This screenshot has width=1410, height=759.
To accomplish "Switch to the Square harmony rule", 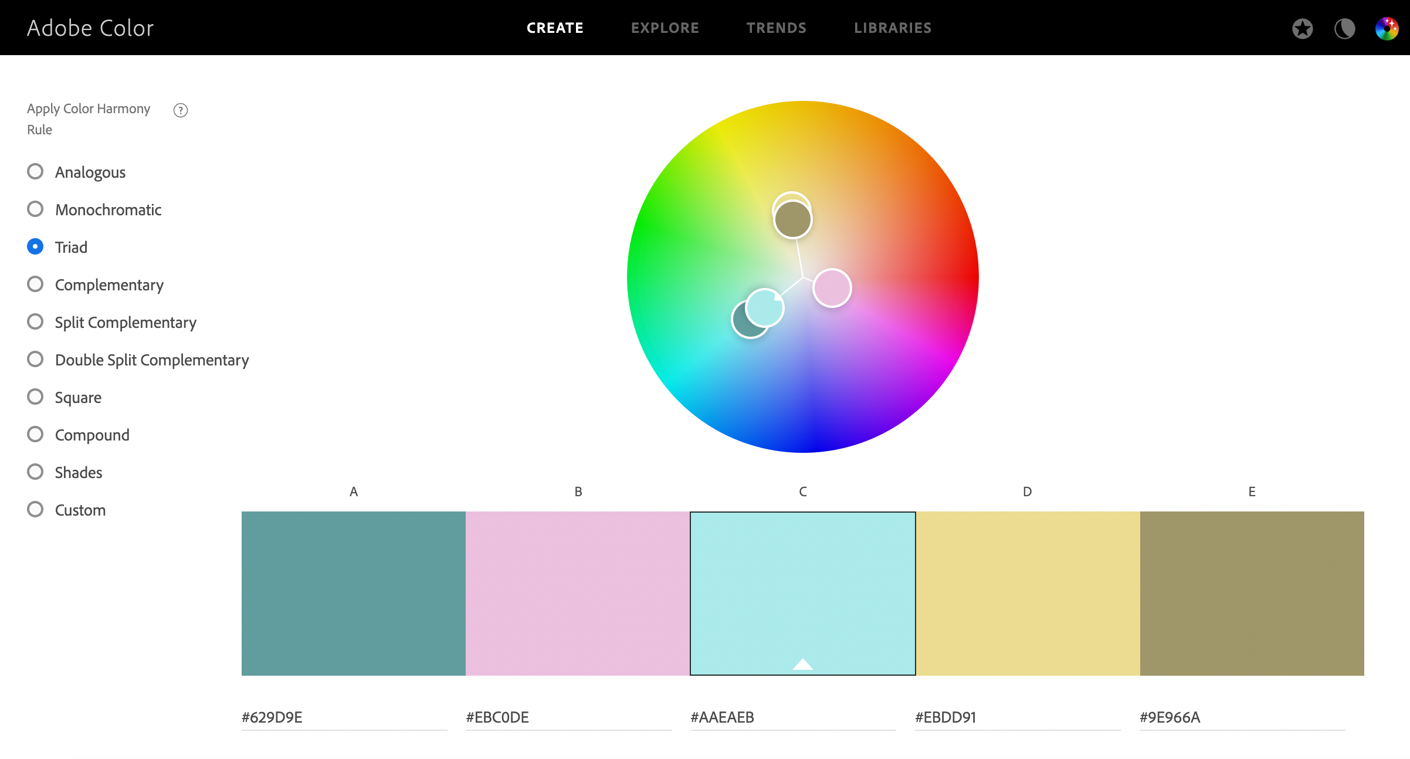I will tap(35, 397).
